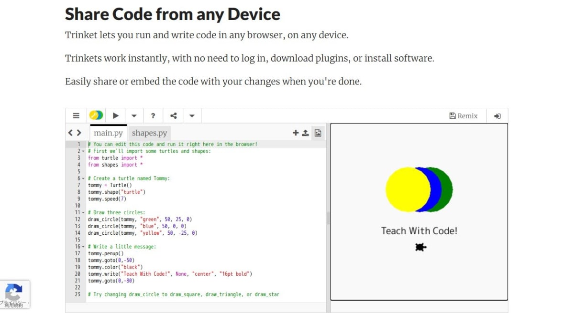Click the 'Share Code from any Device' heading
Image resolution: width=574 pixels, height=313 pixels.
(x=173, y=14)
